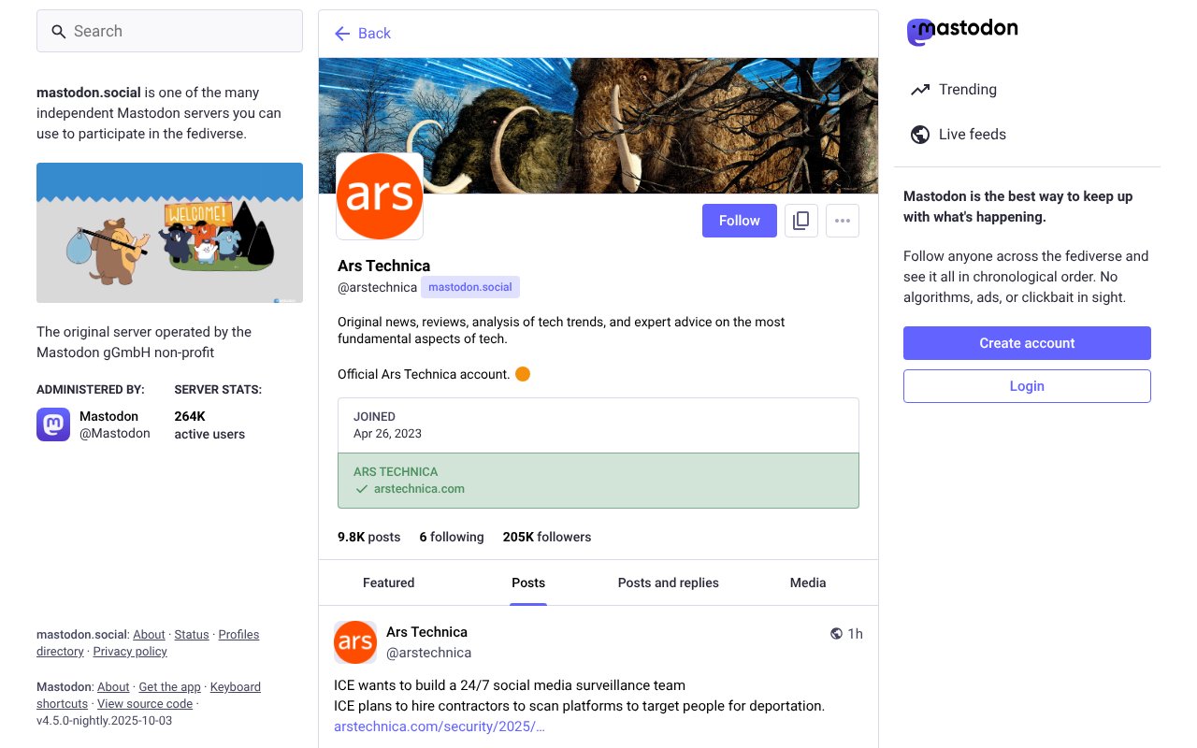This screenshot has height=748, width=1197.
Task: Switch to the Posts and replies tab
Action: point(668,583)
